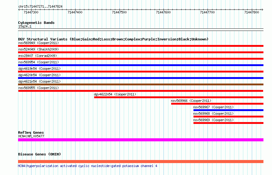Select the orange OMIM disease gene bar
This screenshot has height=175, width=272.
[x=141, y=162]
